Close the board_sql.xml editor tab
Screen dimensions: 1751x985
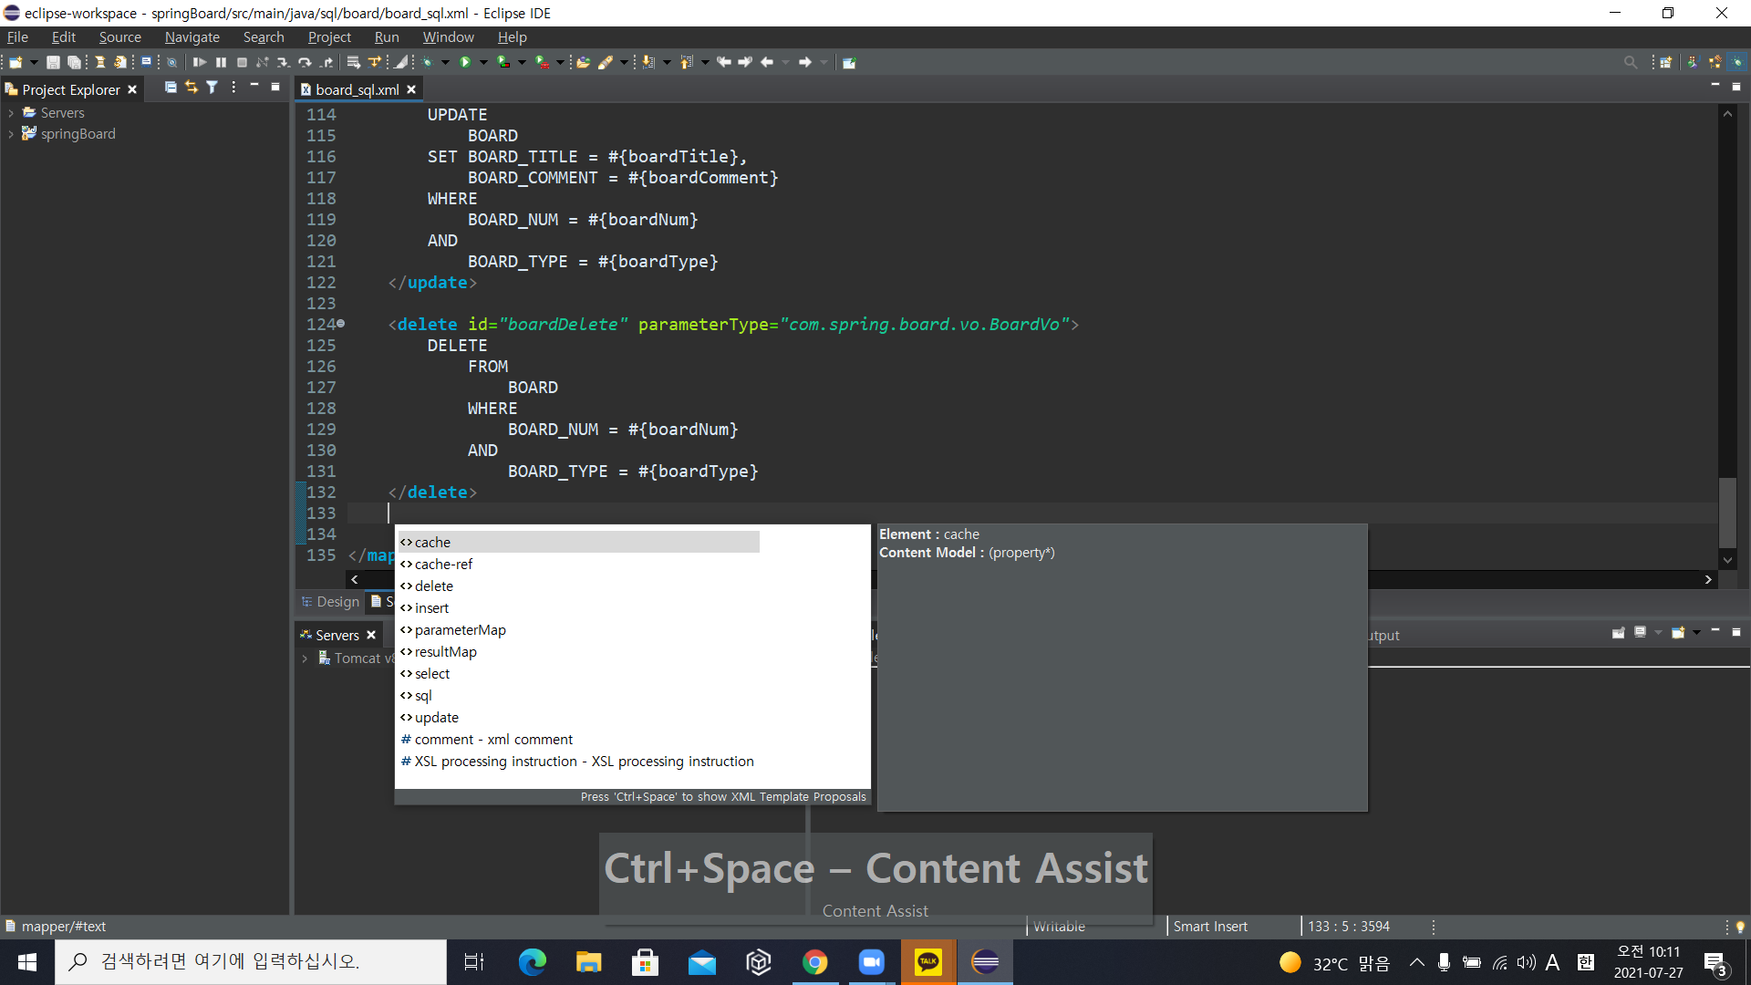tap(411, 89)
